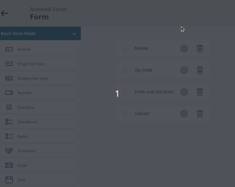Collapse the Basic form fields chevron
This screenshot has height=187, width=235.
click(74, 34)
